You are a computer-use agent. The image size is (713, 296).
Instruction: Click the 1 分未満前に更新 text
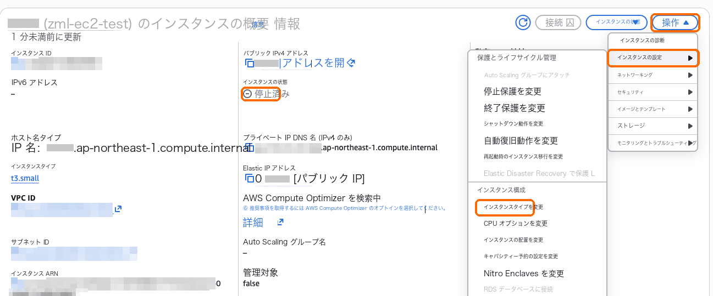tap(46, 37)
